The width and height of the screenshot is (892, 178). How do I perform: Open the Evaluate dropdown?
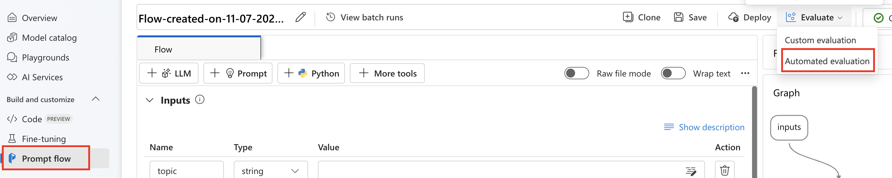pos(814,17)
